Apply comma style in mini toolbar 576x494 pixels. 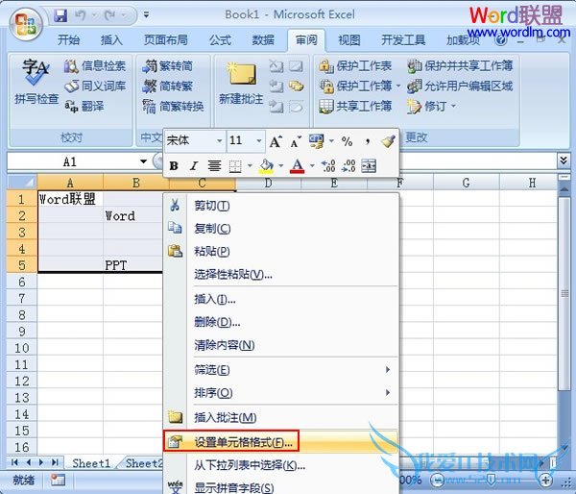click(368, 141)
